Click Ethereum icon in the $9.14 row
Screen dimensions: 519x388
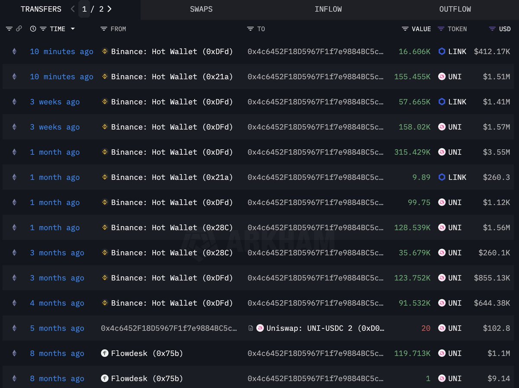[14, 378]
